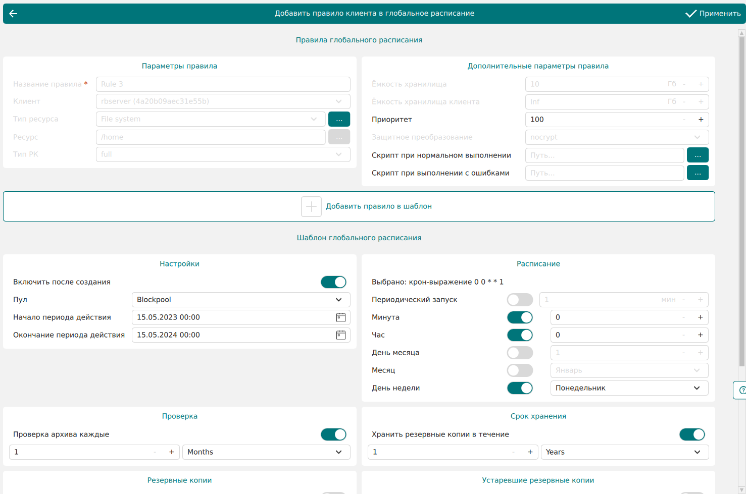Open the Months verification unit dropdown
Image resolution: width=746 pixels, height=494 pixels.
tap(266, 452)
